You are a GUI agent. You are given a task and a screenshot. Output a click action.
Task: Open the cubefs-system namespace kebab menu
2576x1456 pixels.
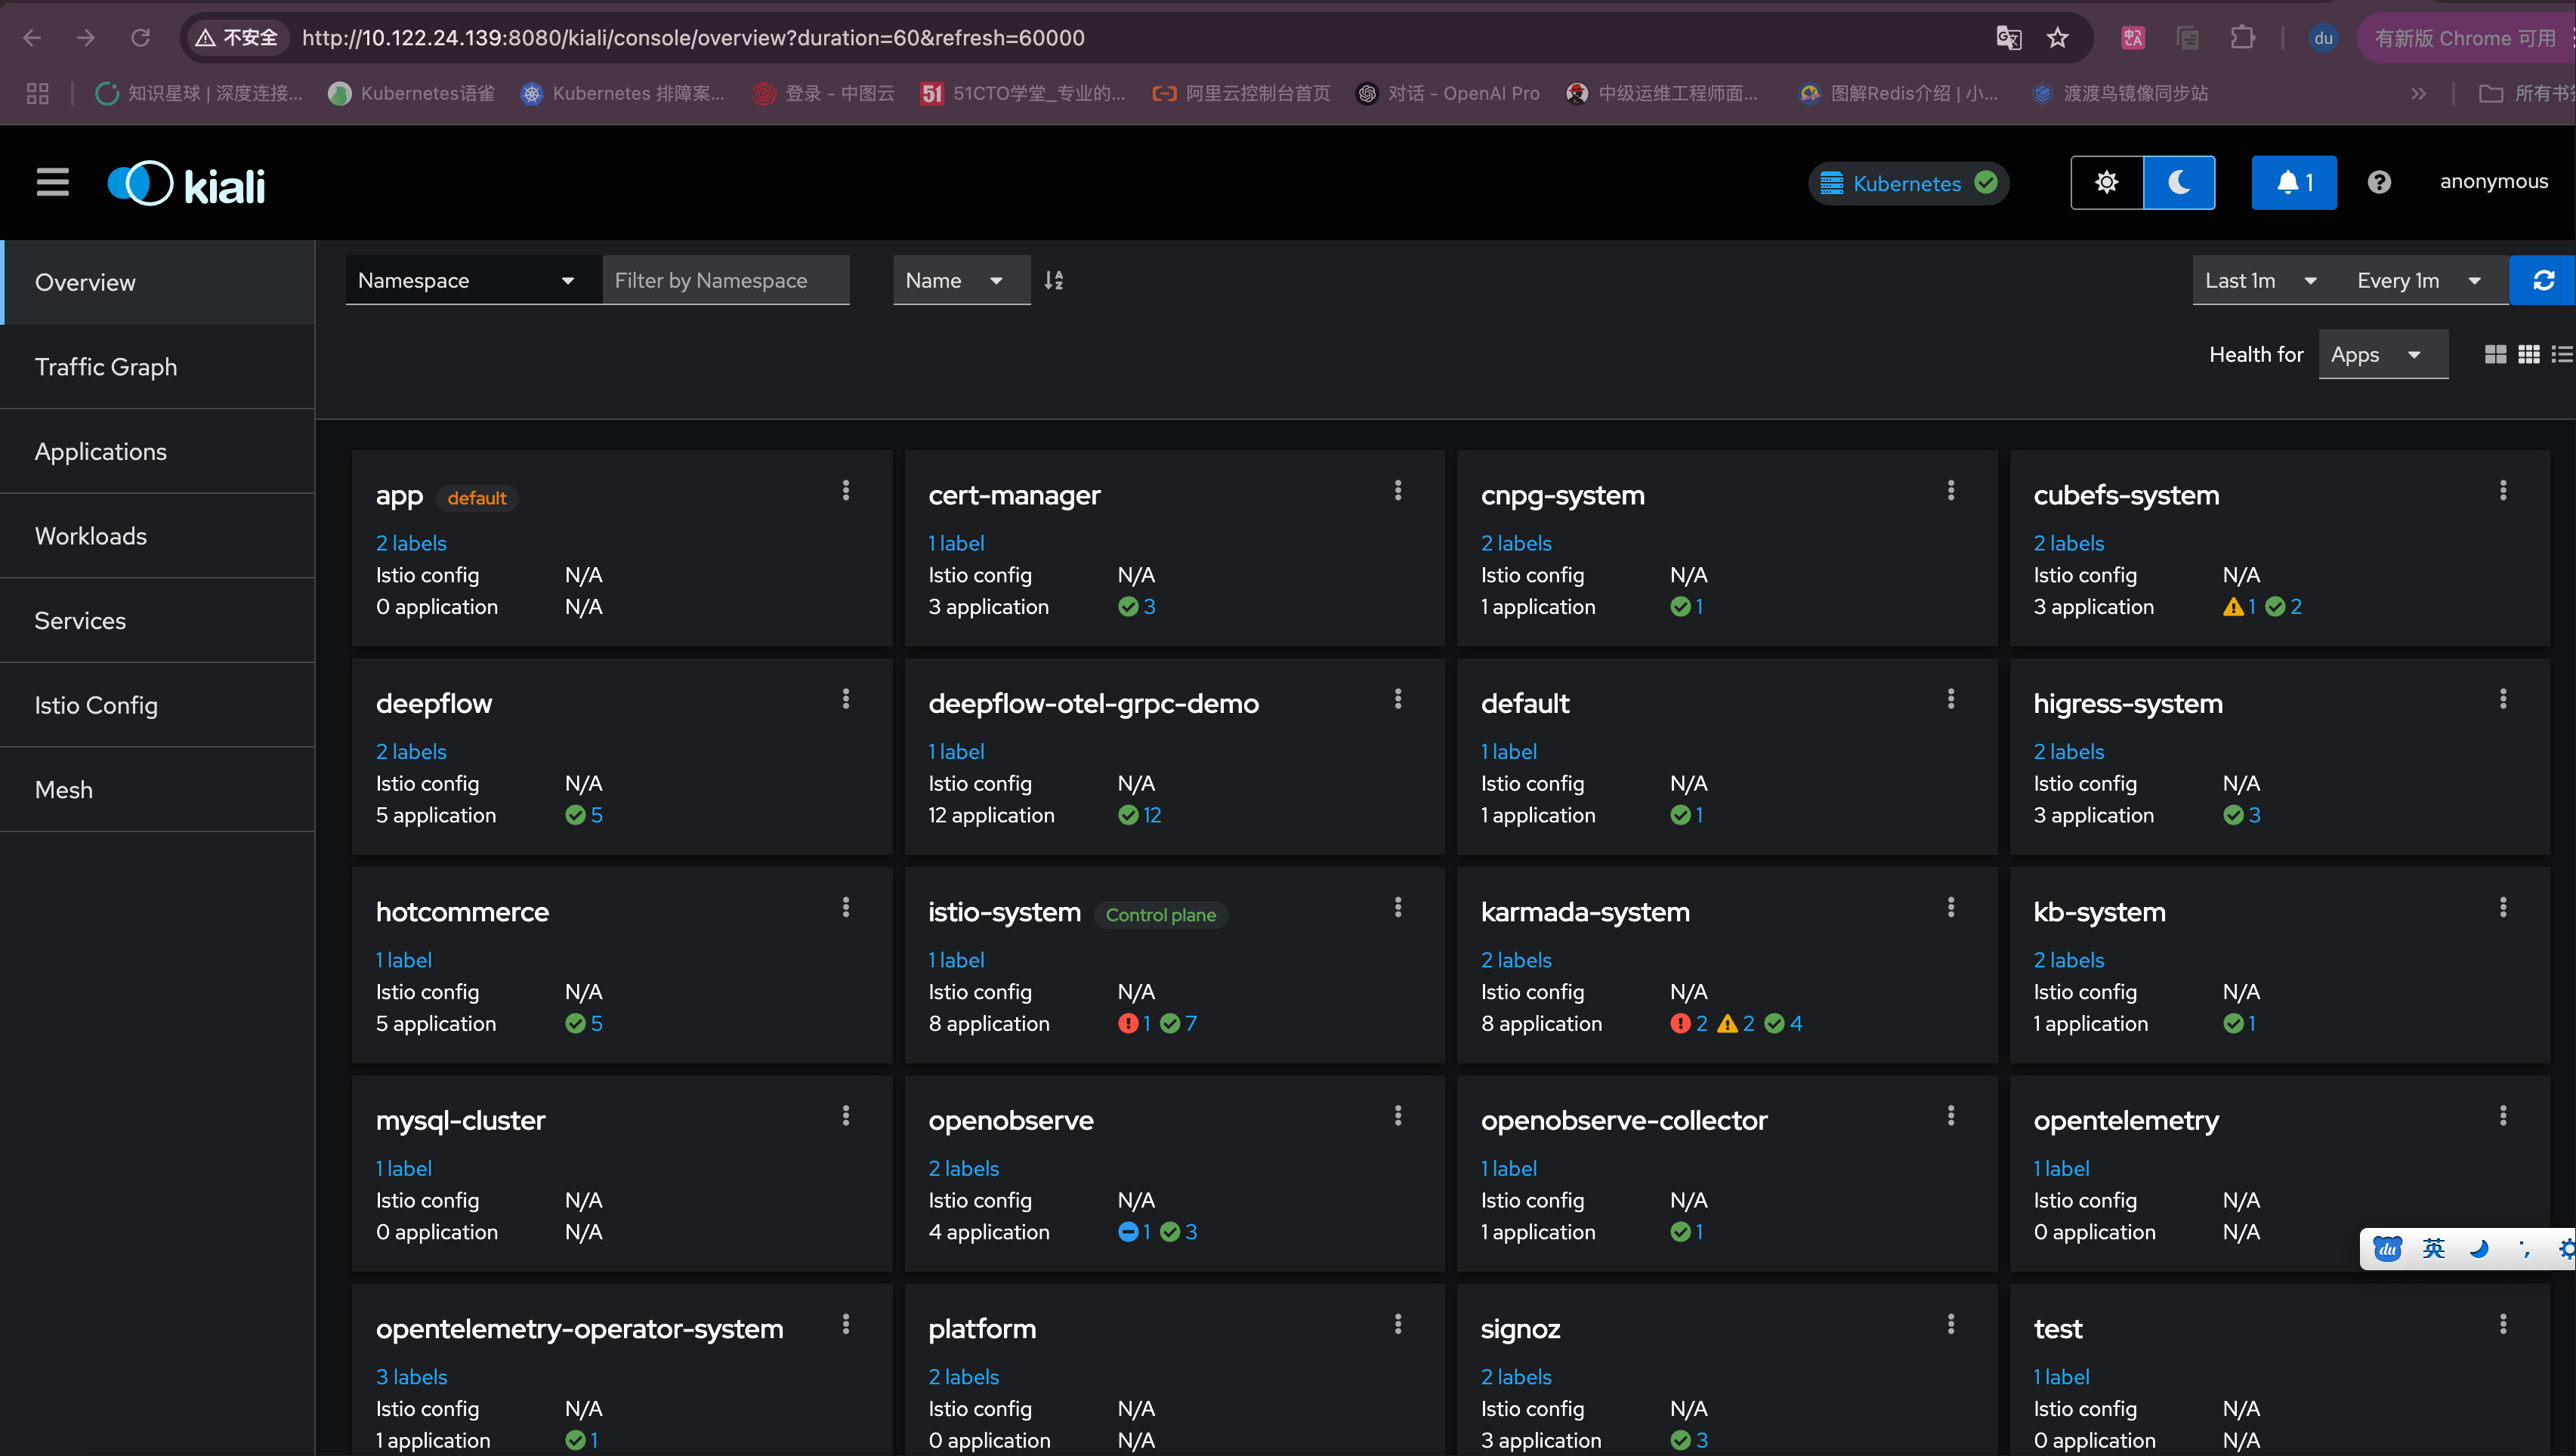2503,490
